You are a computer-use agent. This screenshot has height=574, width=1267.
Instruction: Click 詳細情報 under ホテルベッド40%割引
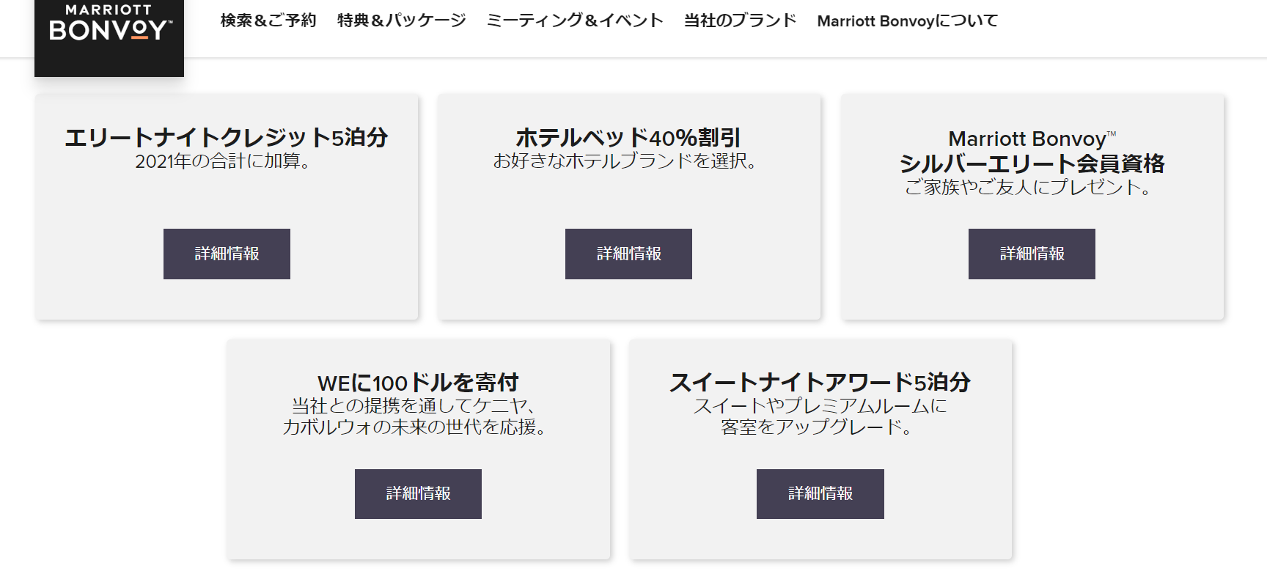tap(628, 254)
